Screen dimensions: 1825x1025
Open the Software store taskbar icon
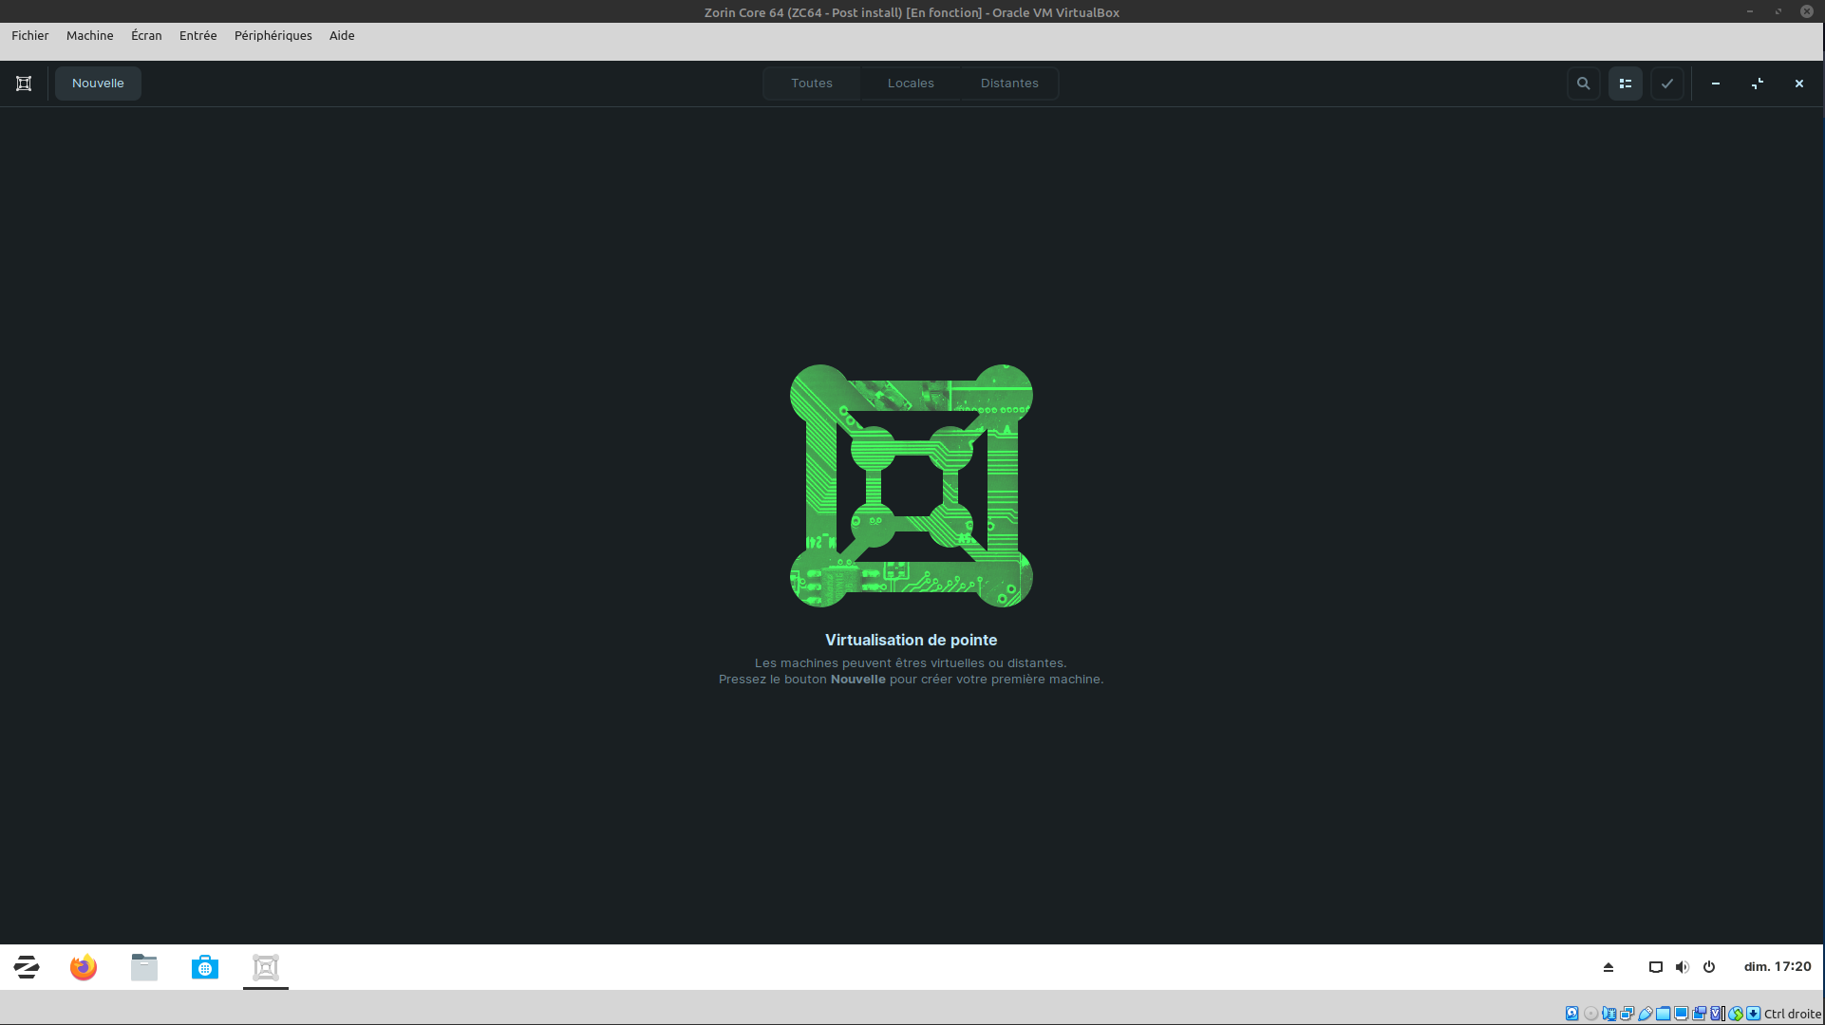point(205,967)
